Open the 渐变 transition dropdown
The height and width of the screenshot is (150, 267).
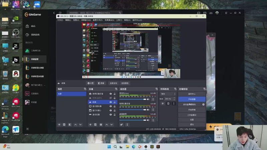click(x=168, y=94)
